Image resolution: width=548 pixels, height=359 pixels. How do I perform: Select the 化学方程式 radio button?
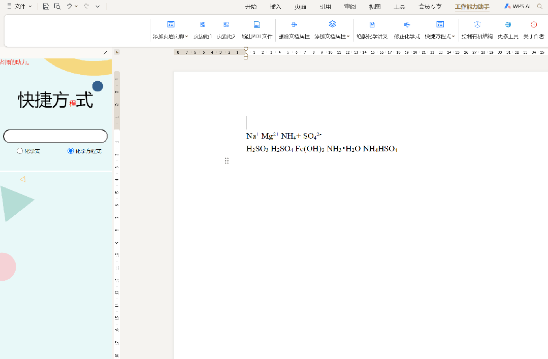click(71, 151)
